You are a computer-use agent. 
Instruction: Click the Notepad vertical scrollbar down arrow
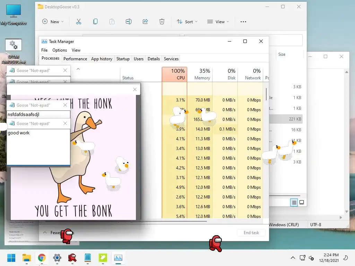(x=346, y=212)
